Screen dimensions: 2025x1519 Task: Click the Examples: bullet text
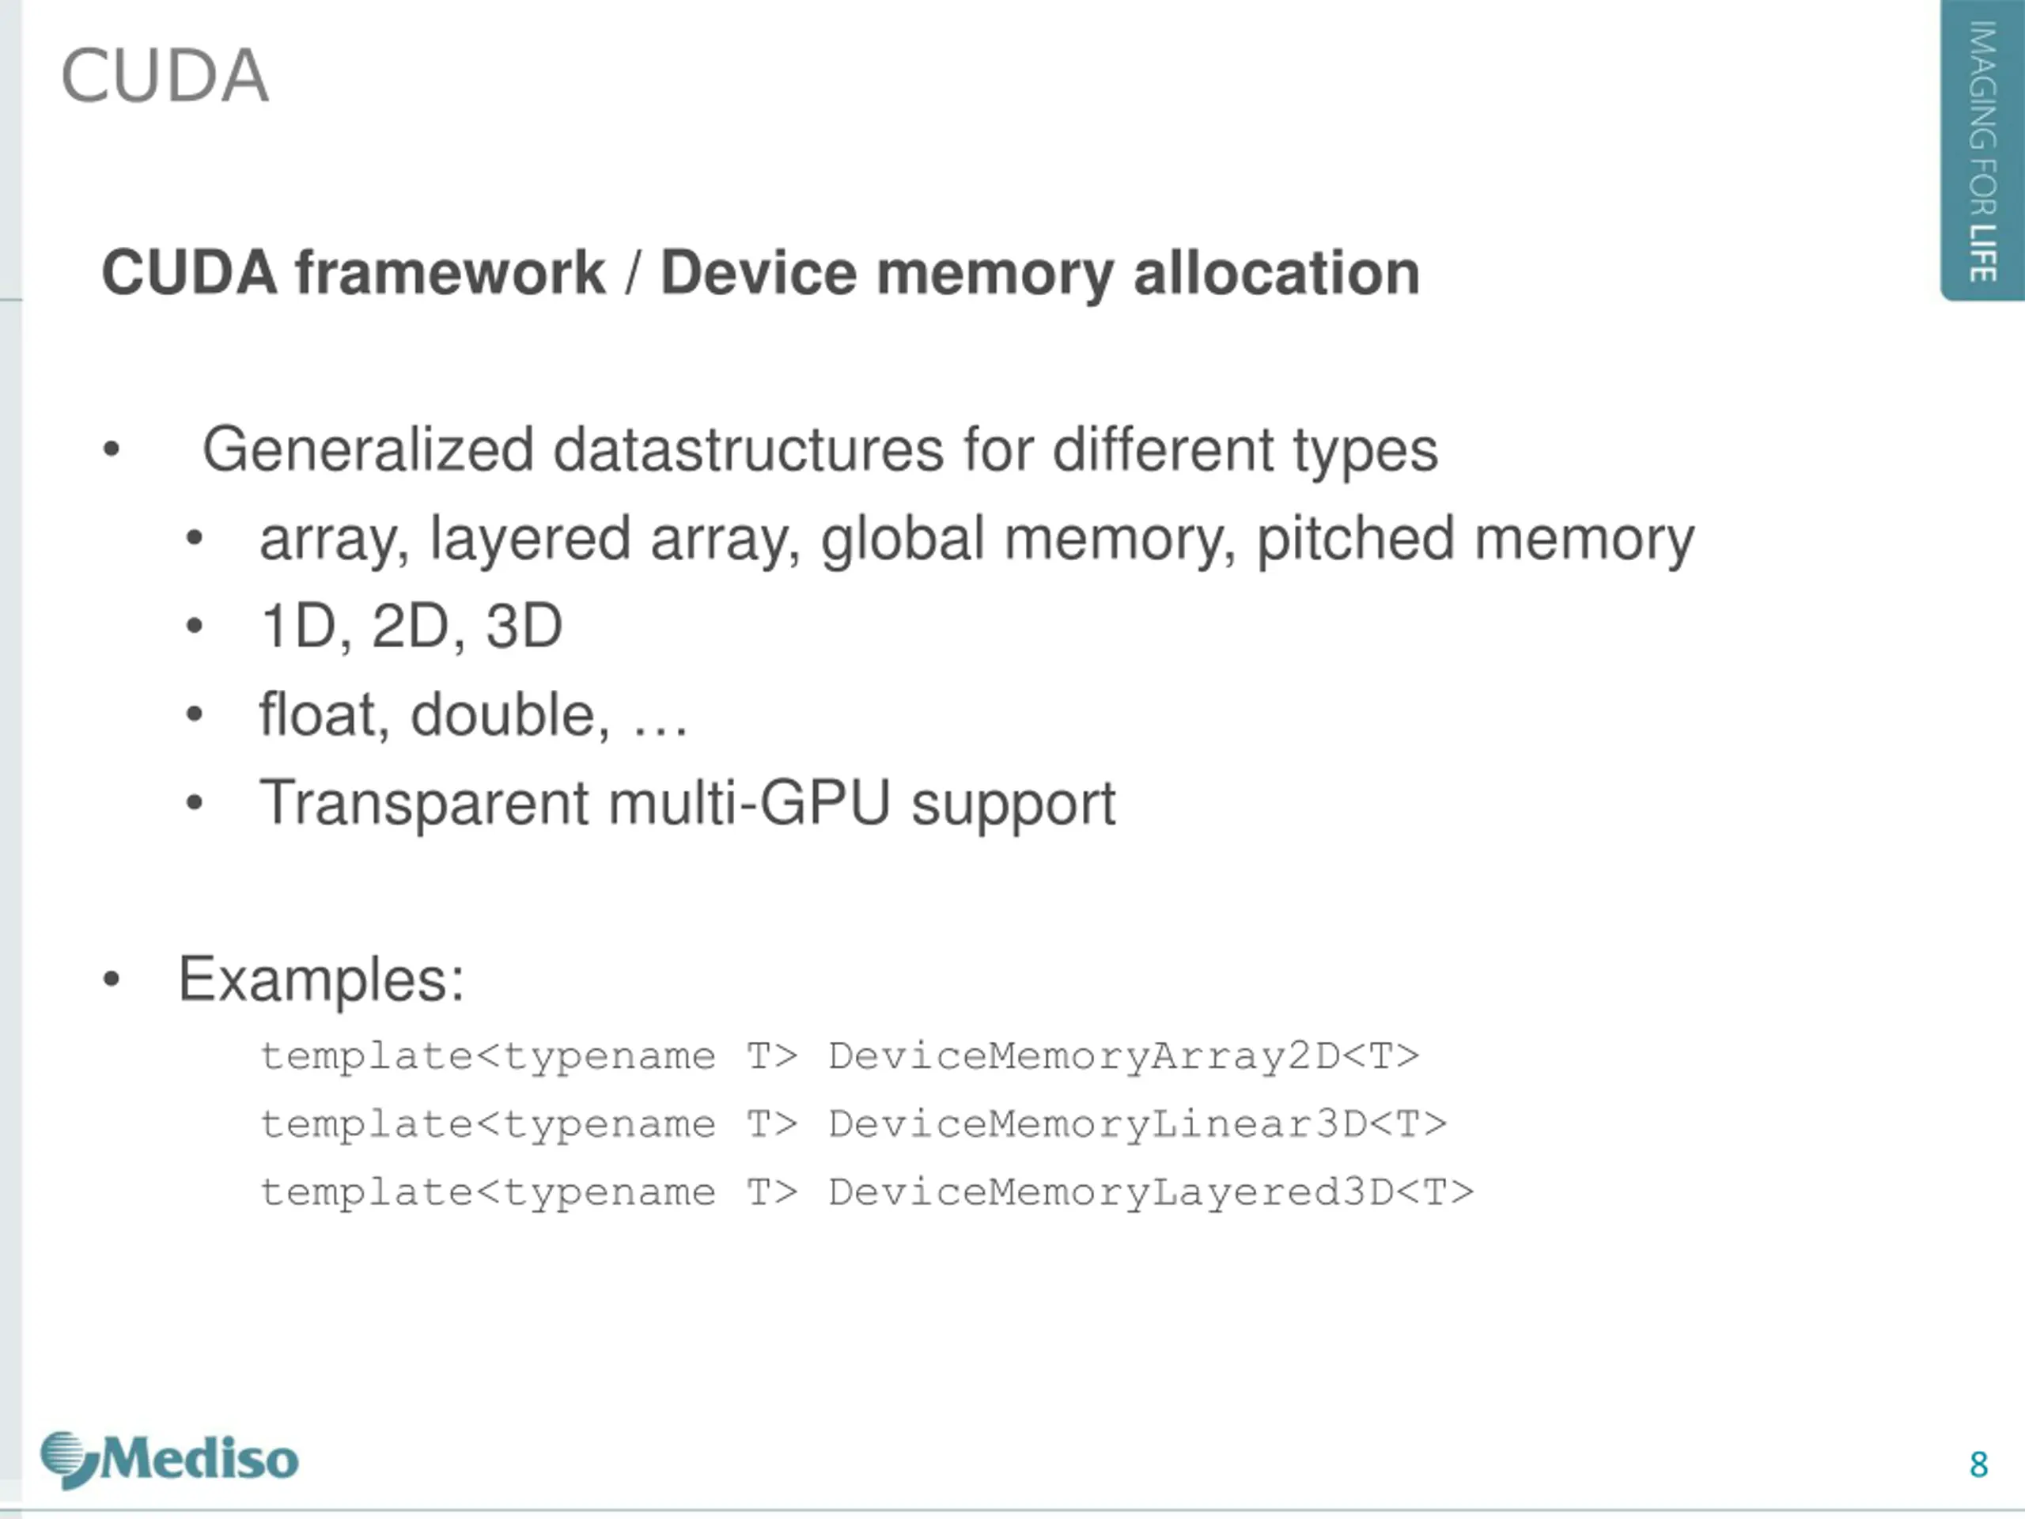pos(321,980)
